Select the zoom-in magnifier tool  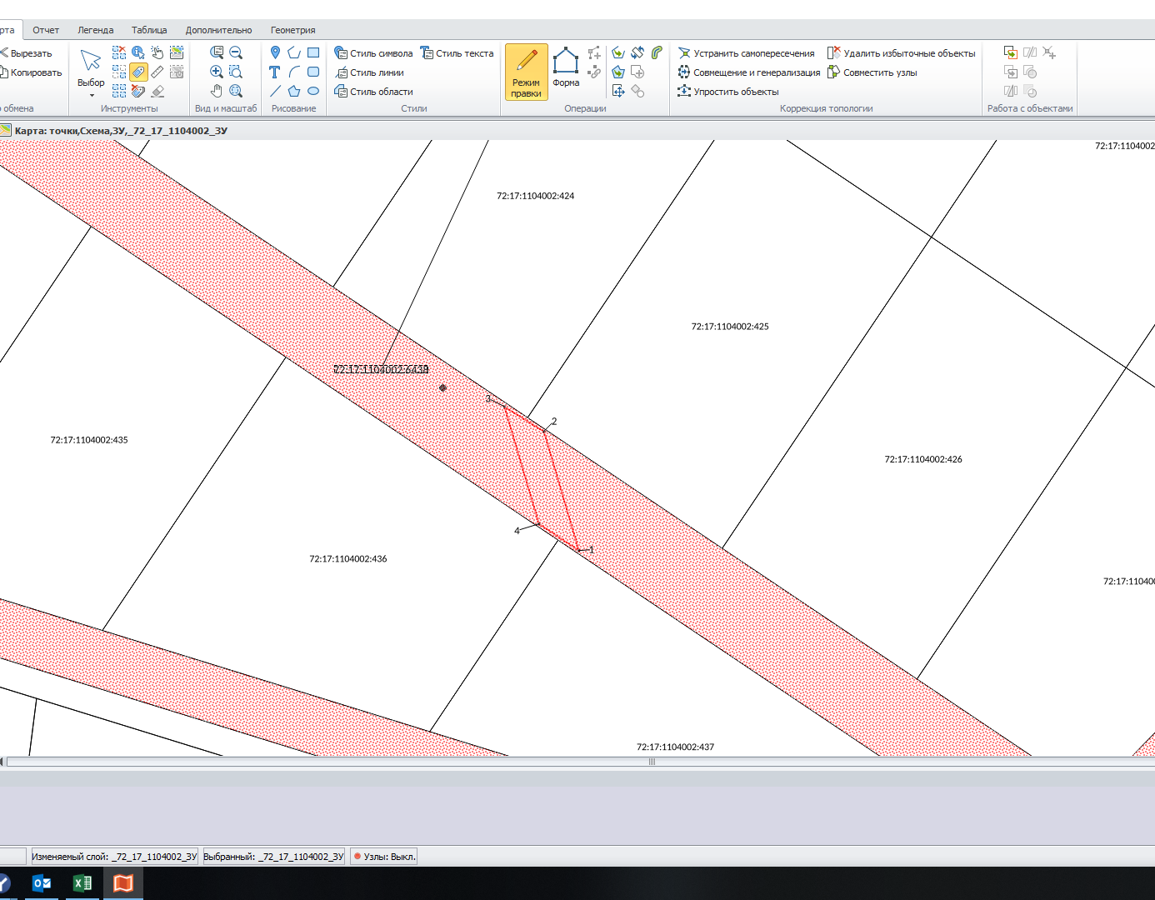pyautogui.click(x=217, y=72)
